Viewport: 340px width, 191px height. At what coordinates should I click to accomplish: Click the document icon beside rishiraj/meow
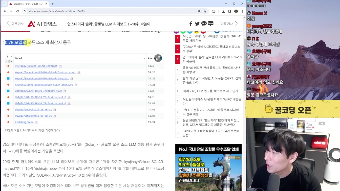pos(36,122)
